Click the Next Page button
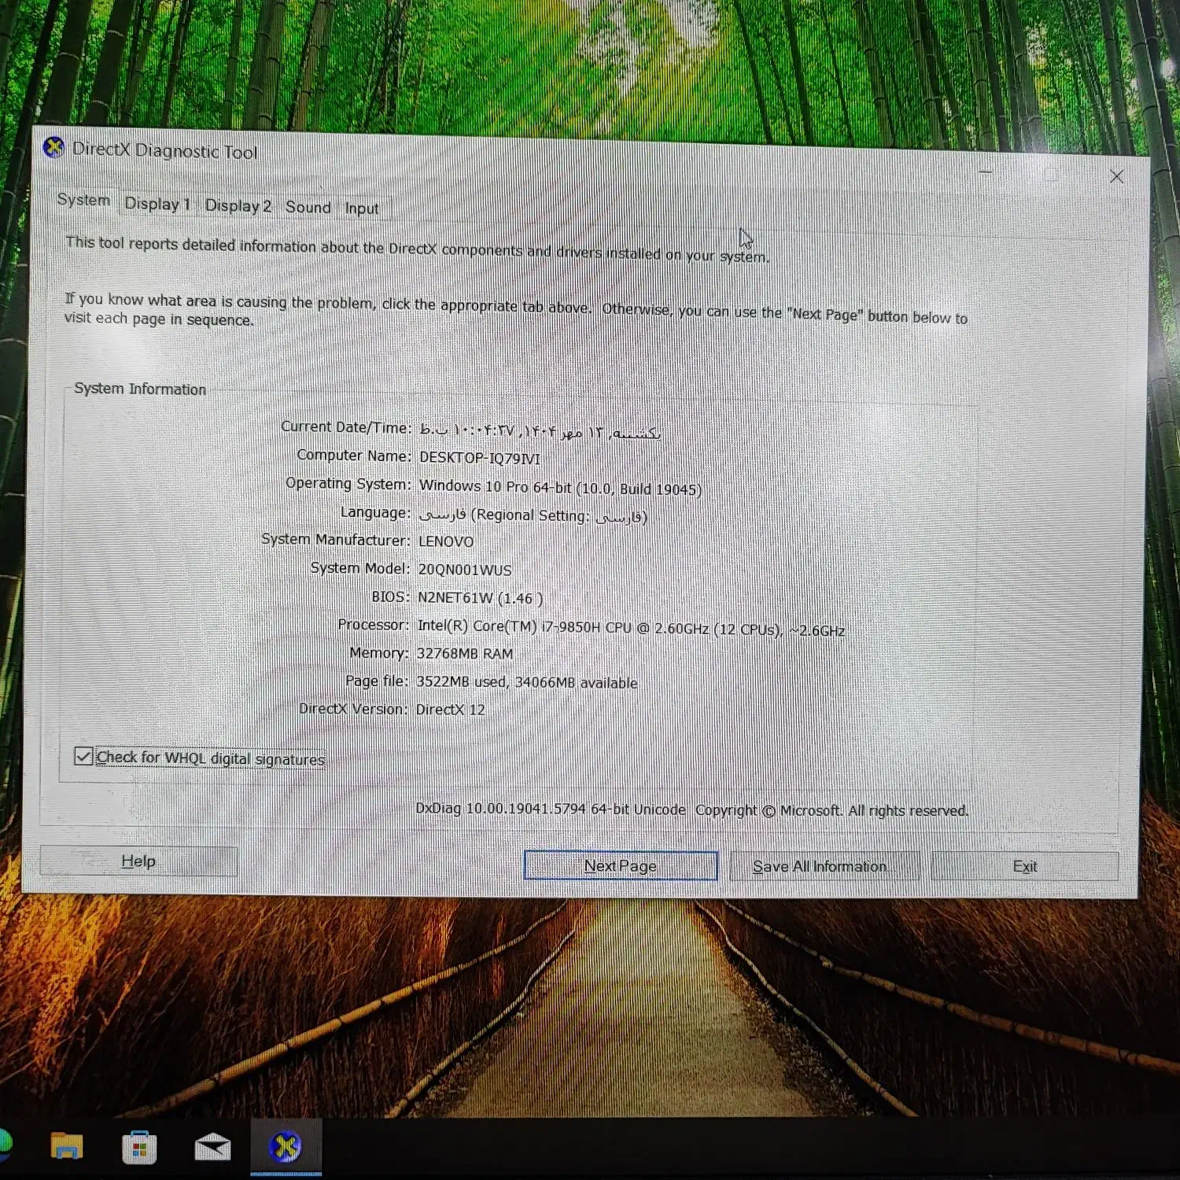 [x=620, y=865]
